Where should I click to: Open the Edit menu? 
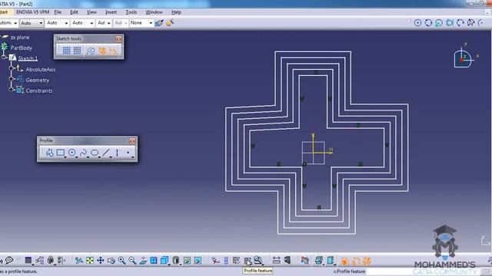coord(74,12)
